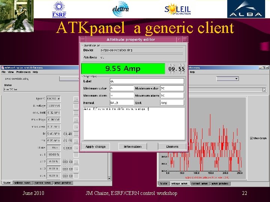Click the Unit field containing Amp
Viewport: 270px width, 202px height.
(172, 103)
